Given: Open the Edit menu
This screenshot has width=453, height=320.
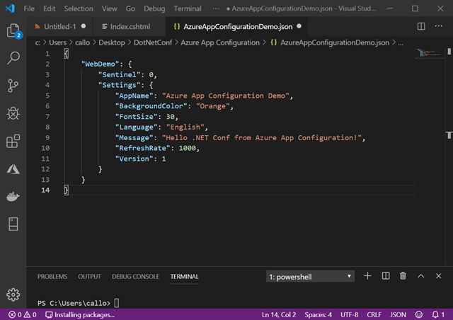Looking at the screenshot, I should click(50, 8).
